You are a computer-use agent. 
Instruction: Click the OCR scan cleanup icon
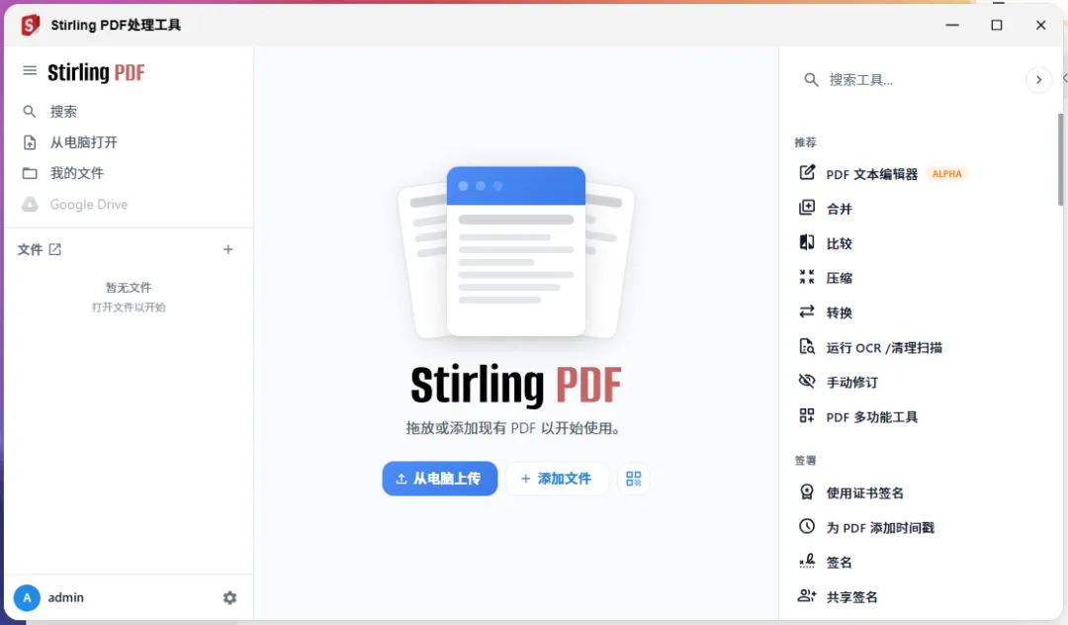click(807, 346)
